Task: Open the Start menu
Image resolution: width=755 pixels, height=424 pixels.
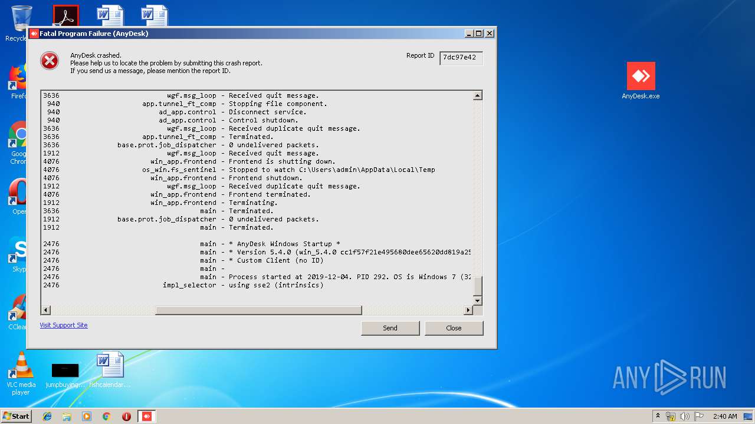Action: tap(16, 416)
